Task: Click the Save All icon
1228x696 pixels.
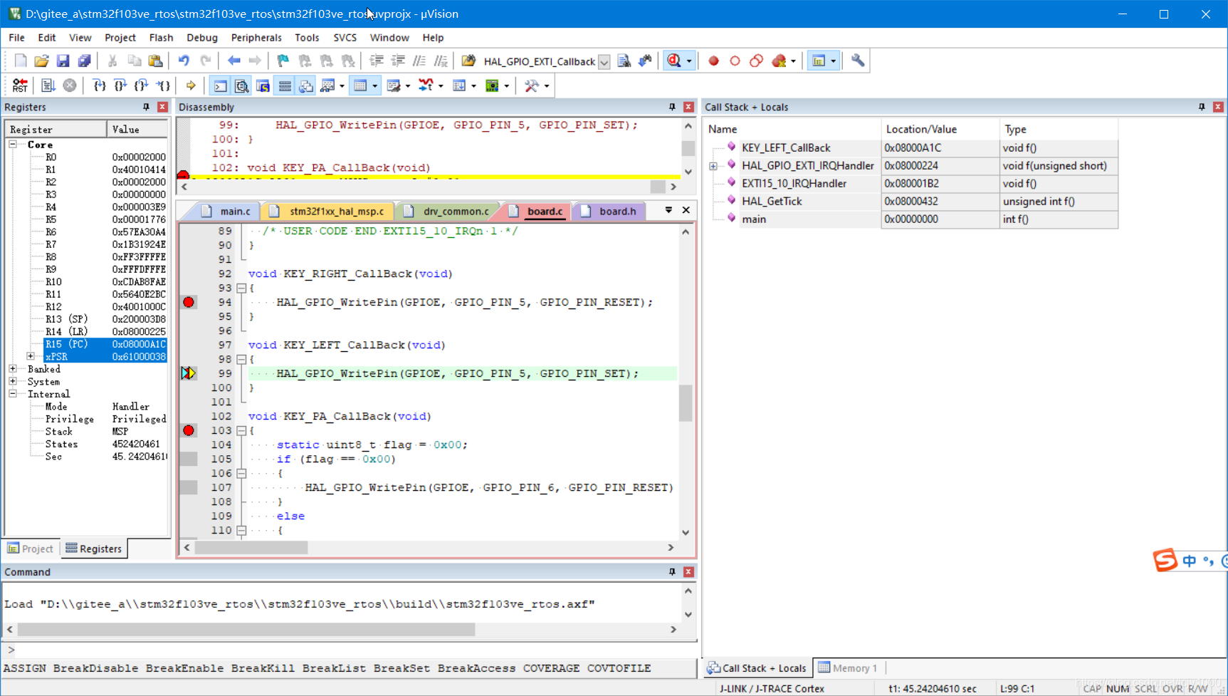Action: coord(84,61)
